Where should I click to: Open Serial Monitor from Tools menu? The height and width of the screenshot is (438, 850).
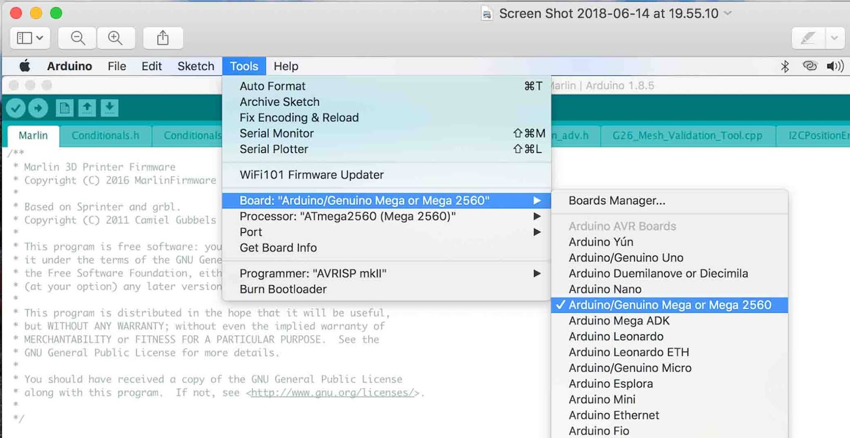[x=276, y=134]
